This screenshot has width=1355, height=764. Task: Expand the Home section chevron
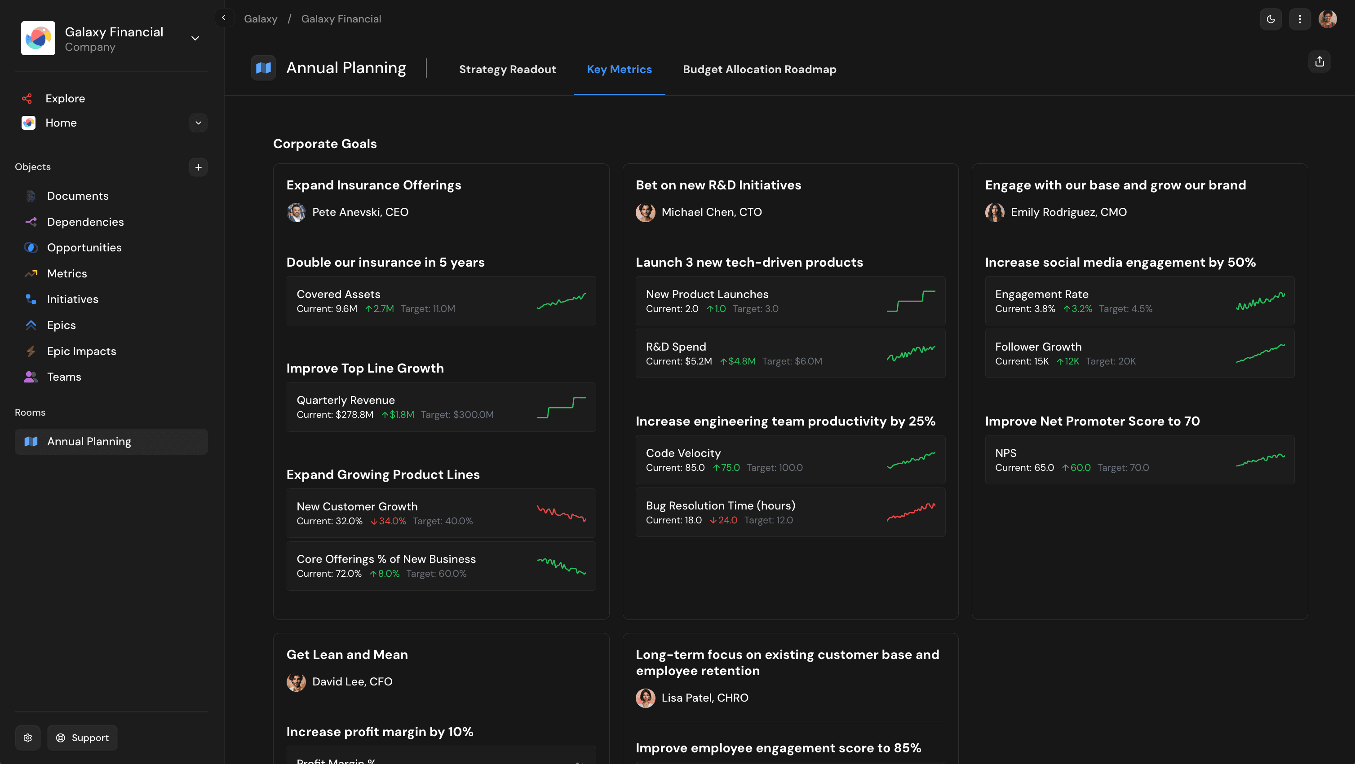click(x=198, y=123)
